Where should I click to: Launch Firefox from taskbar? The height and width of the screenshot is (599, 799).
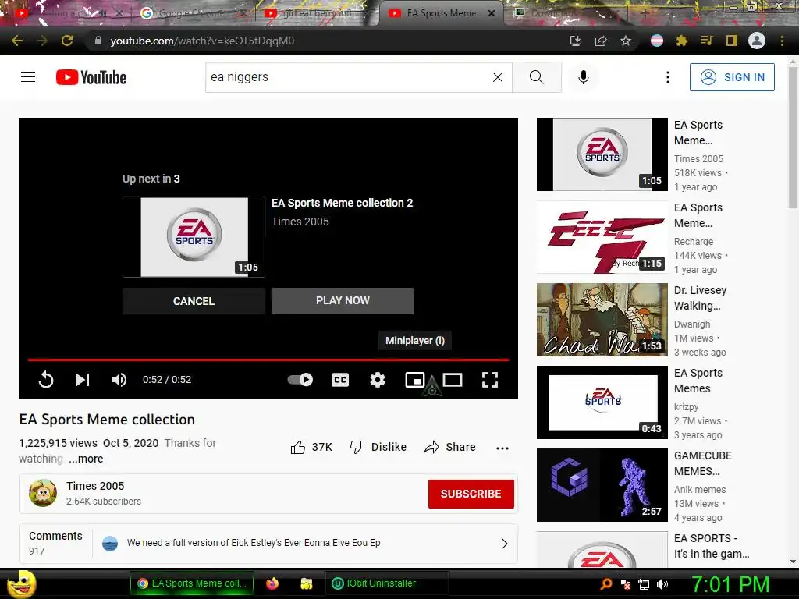tap(272, 583)
